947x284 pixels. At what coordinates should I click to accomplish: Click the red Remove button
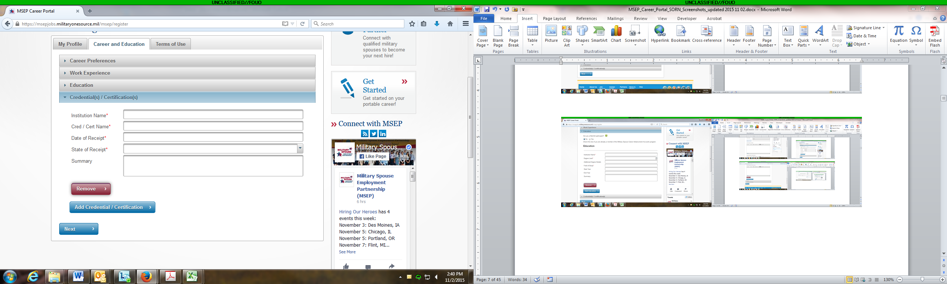(x=91, y=189)
